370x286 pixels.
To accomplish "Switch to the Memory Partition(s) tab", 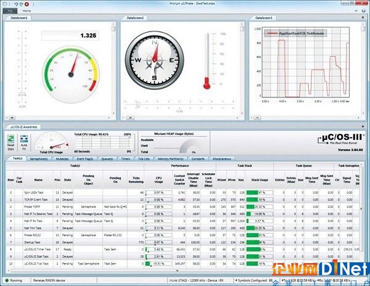I will (170, 159).
